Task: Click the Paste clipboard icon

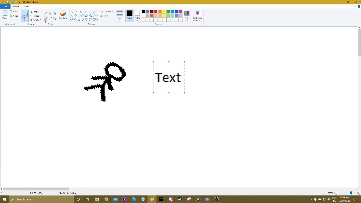Action: 5,13
